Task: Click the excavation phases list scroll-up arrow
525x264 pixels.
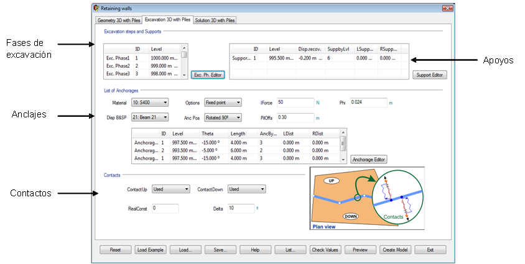Action: (x=184, y=48)
